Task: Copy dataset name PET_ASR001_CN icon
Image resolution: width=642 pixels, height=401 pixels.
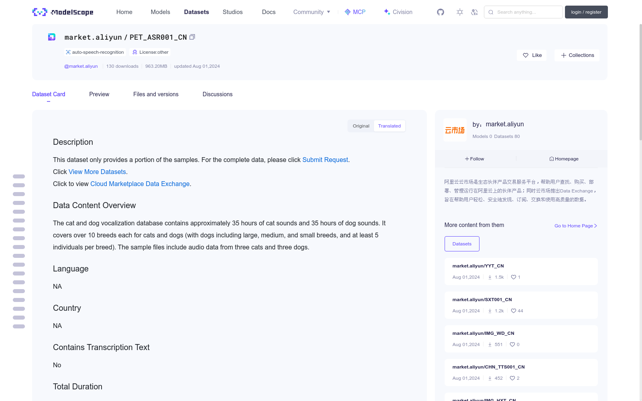Action: 192,37
